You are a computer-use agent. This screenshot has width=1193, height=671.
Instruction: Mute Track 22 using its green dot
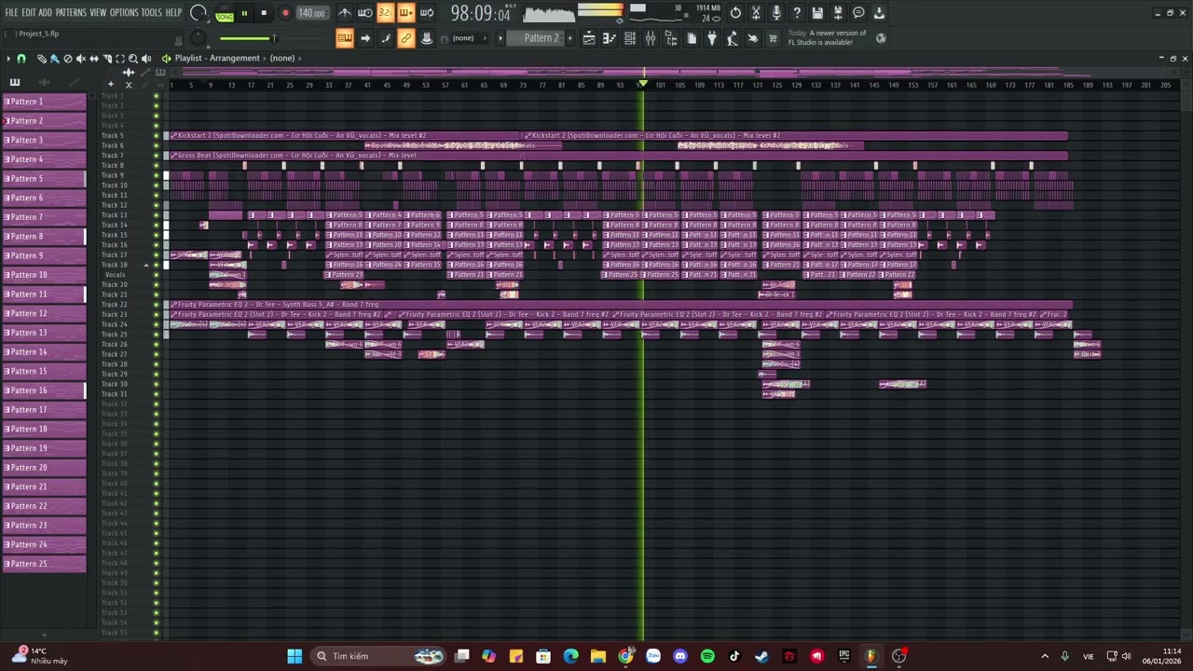[x=157, y=305]
